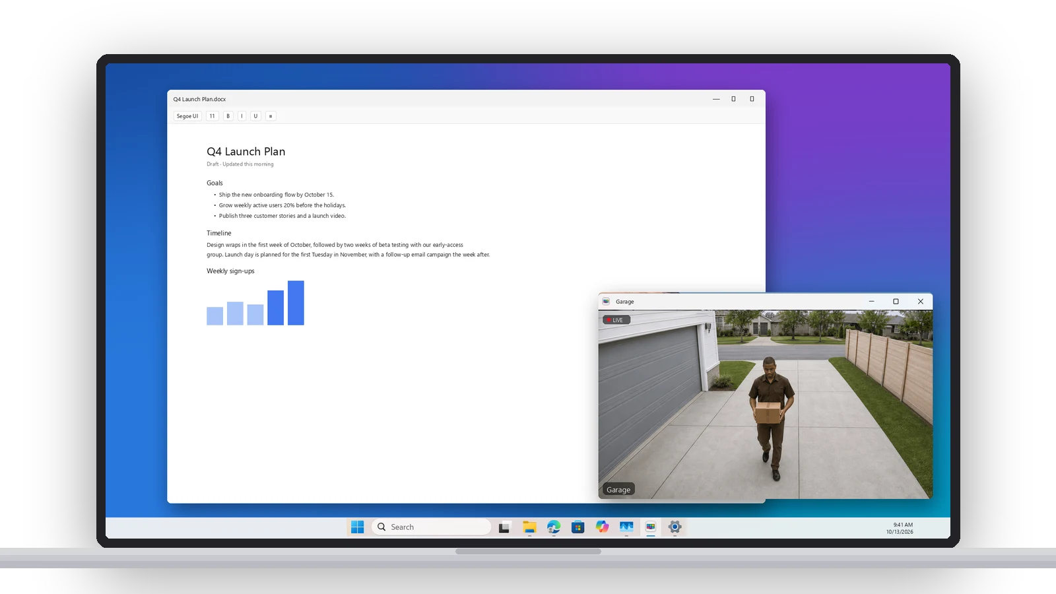This screenshot has height=594, width=1056.
Task: Click the Weekly sign-ups heading
Action: (x=230, y=271)
